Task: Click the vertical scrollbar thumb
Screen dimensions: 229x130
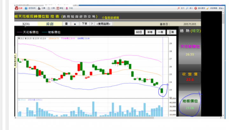Action: point(223,19)
